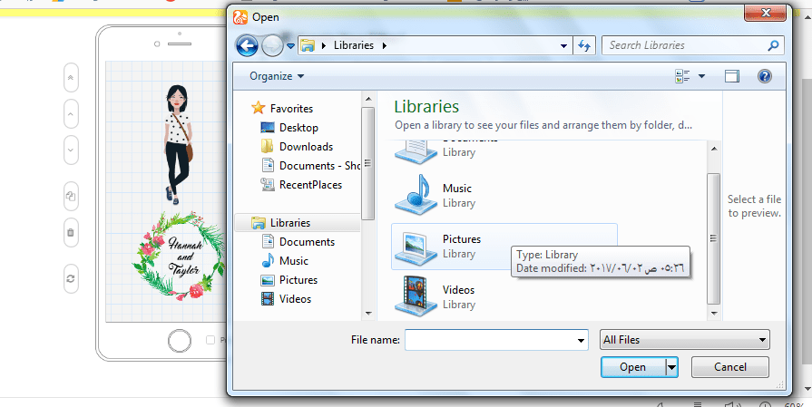Click Libraries in the address bar path
The width and height of the screenshot is (812, 407).
[x=353, y=45]
